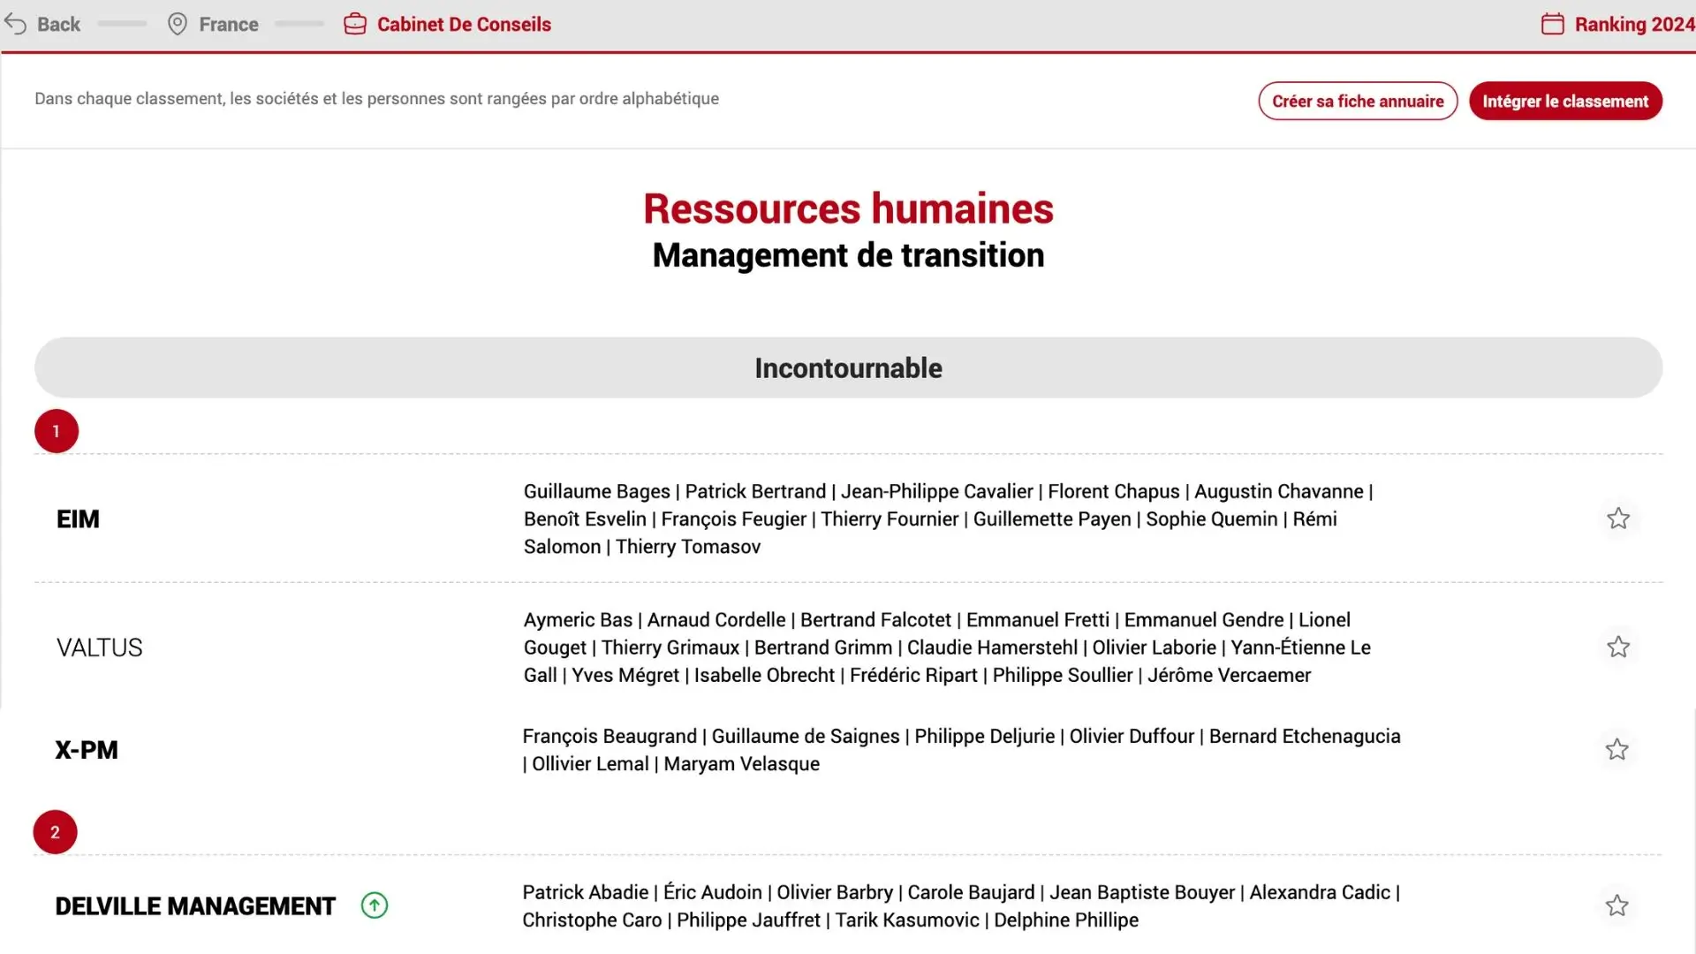This screenshot has height=954, width=1696.
Task: Click the France location pin icon
Action: (178, 24)
